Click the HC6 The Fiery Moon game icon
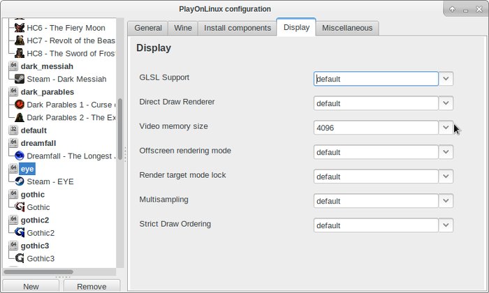 [20, 28]
